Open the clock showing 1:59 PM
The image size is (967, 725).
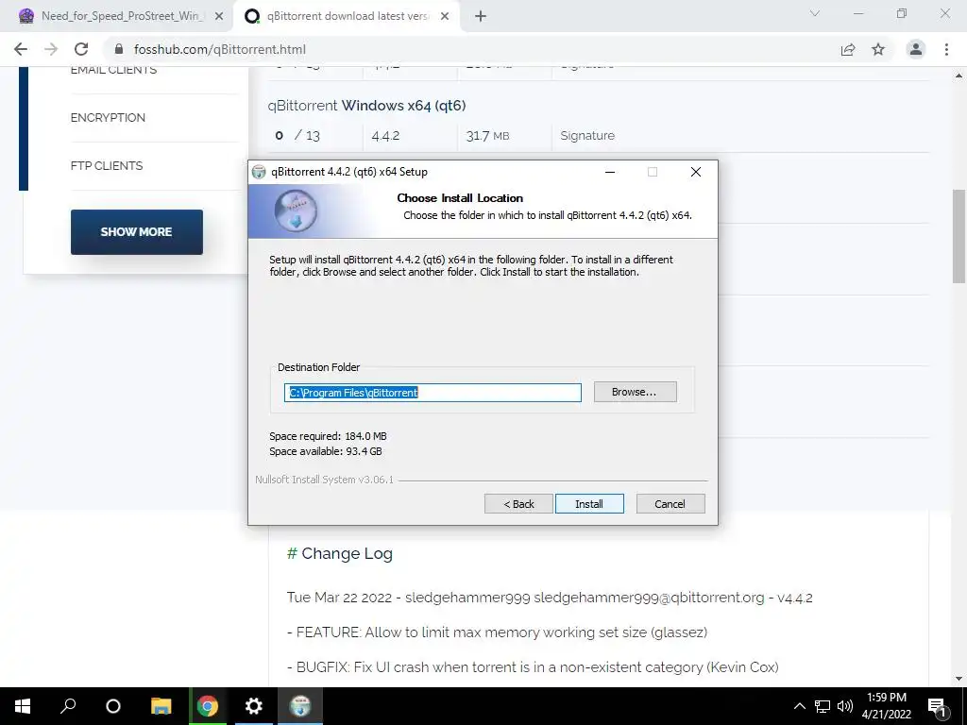coord(886,706)
